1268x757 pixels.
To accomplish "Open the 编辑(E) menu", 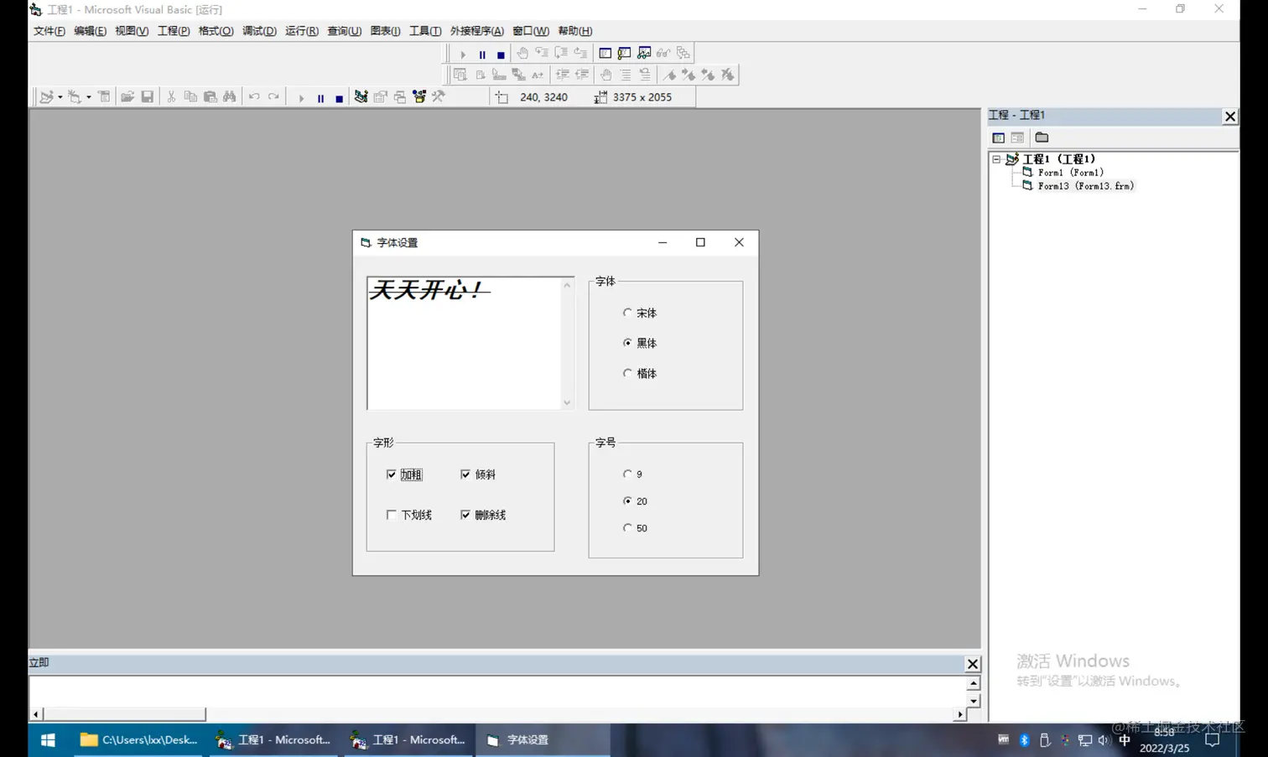I will click(90, 31).
